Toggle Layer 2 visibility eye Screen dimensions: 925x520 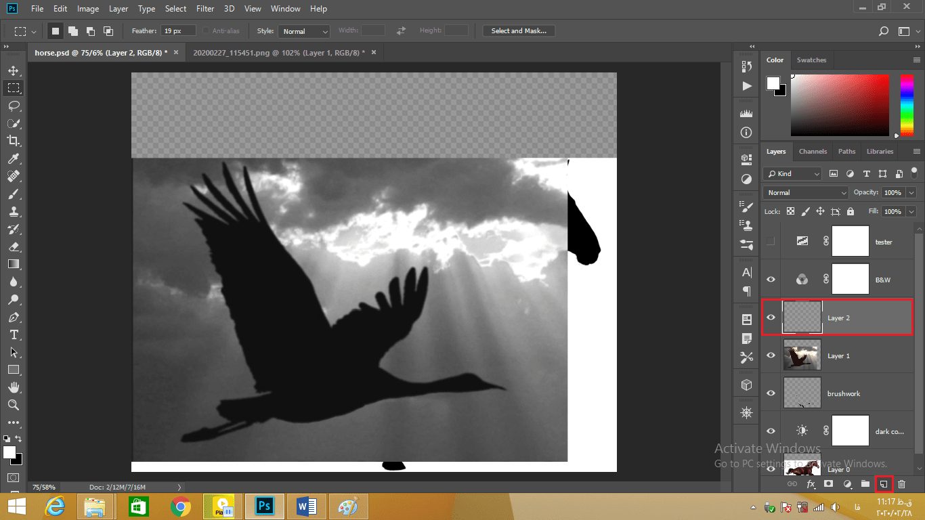[x=771, y=318]
